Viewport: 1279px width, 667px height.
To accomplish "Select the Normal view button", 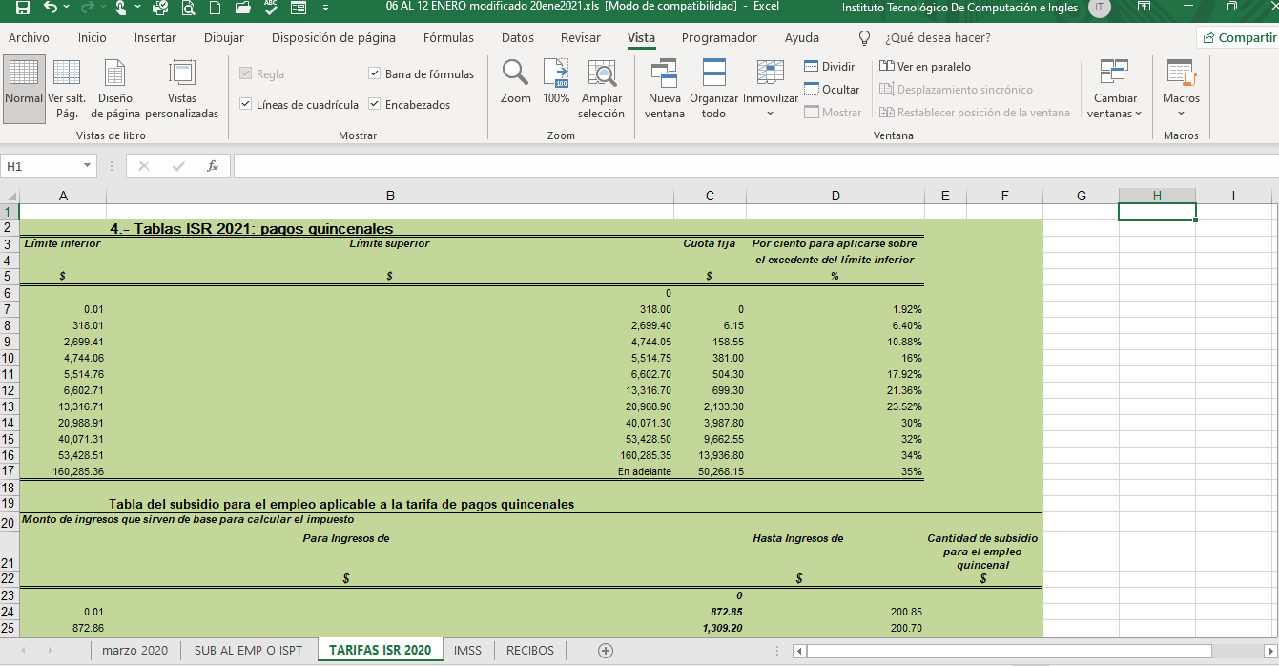I will 24,89.
